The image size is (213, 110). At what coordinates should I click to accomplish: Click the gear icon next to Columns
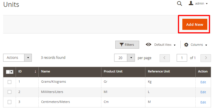[186, 45]
